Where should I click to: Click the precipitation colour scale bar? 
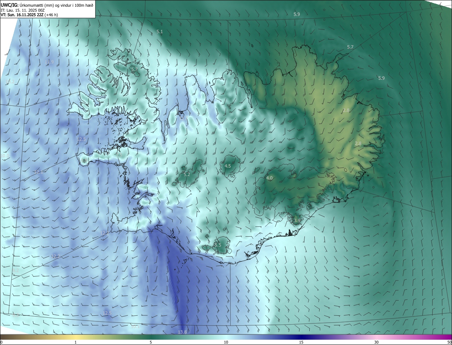pos(226,337)
